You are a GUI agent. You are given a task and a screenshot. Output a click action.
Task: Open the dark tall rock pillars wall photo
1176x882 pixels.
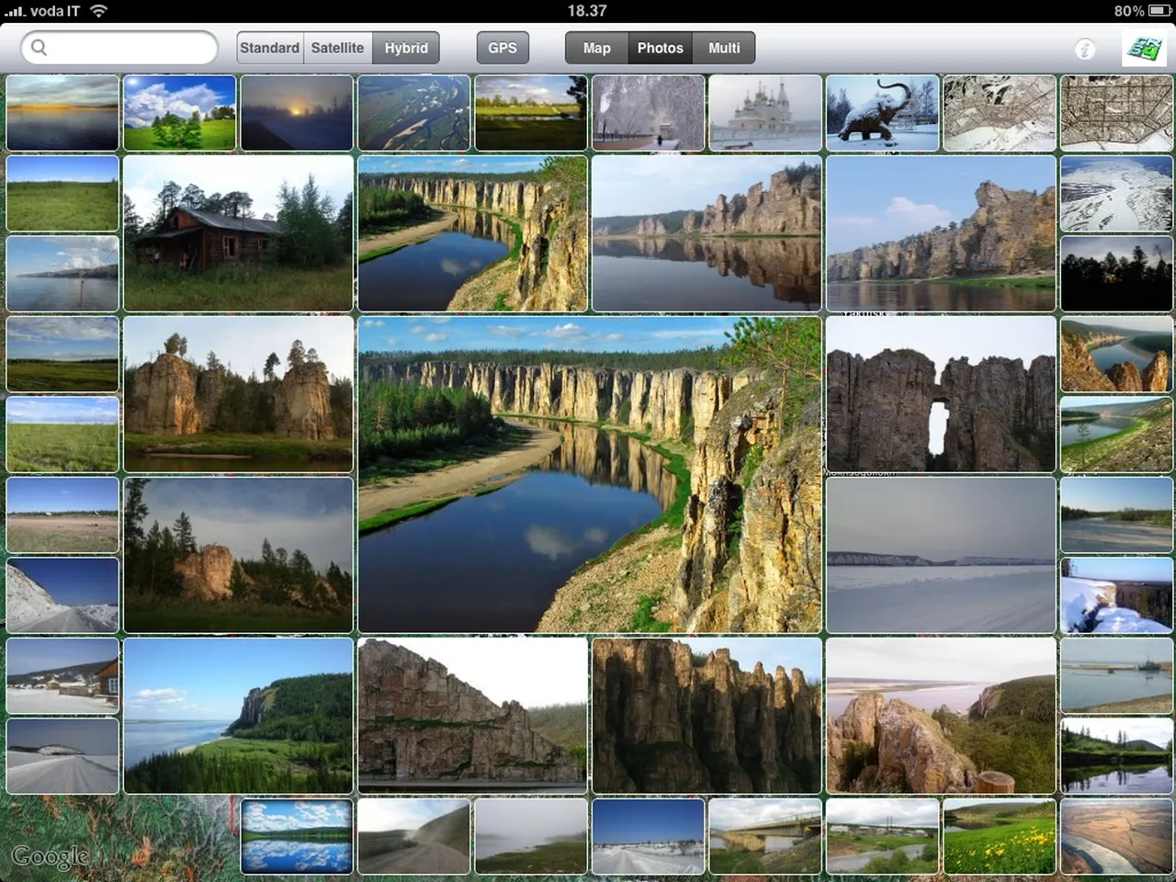707,716
